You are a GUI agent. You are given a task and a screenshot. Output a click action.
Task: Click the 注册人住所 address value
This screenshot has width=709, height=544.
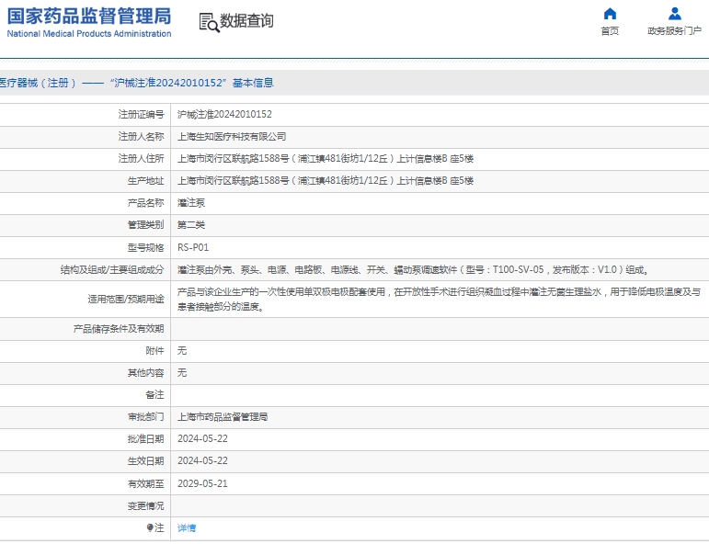click(326, 159)
